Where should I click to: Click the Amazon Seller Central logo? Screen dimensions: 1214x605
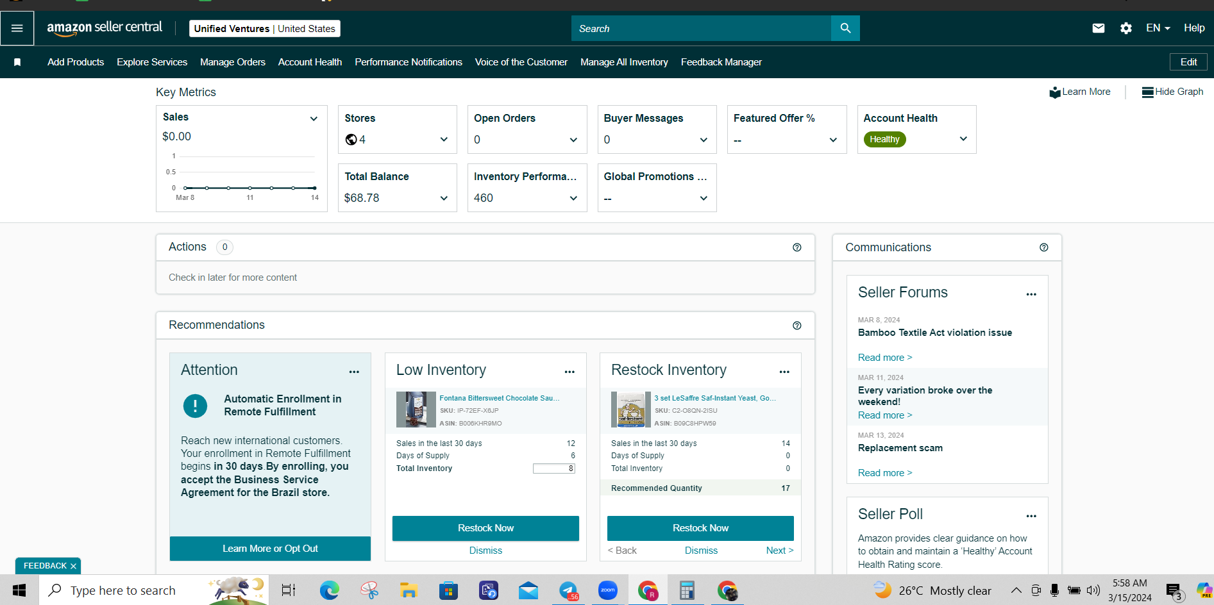(105, 28)
